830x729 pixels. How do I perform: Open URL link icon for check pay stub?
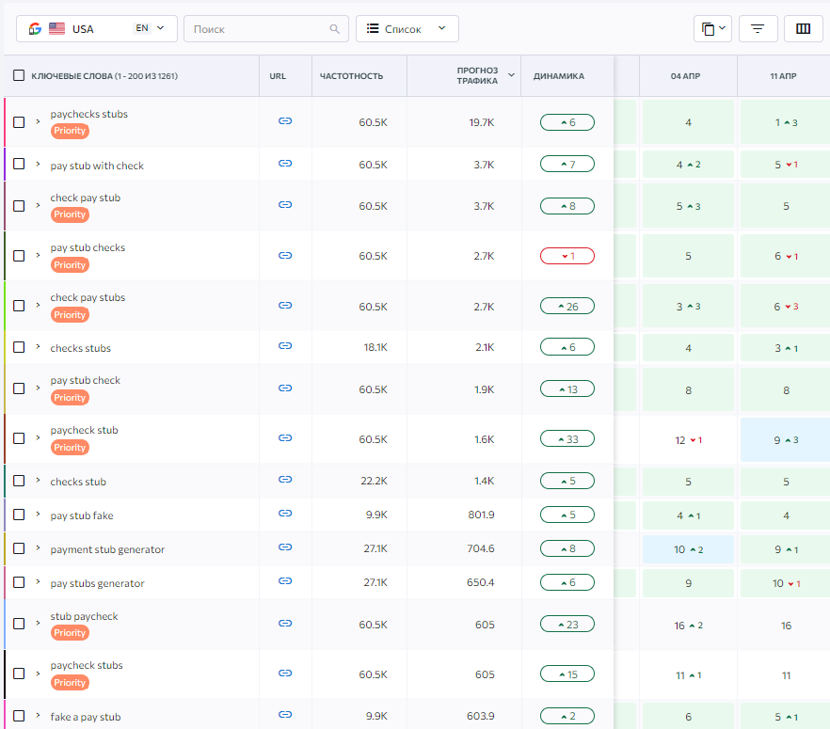(285, 205)
